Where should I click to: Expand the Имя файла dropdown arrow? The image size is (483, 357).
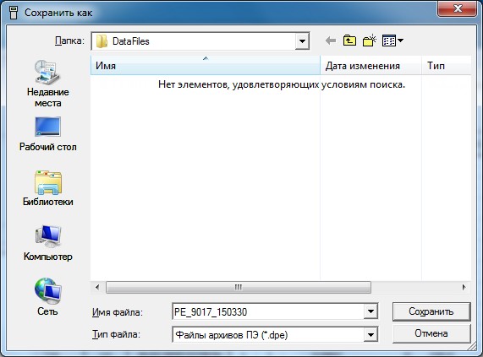point(370,311)
